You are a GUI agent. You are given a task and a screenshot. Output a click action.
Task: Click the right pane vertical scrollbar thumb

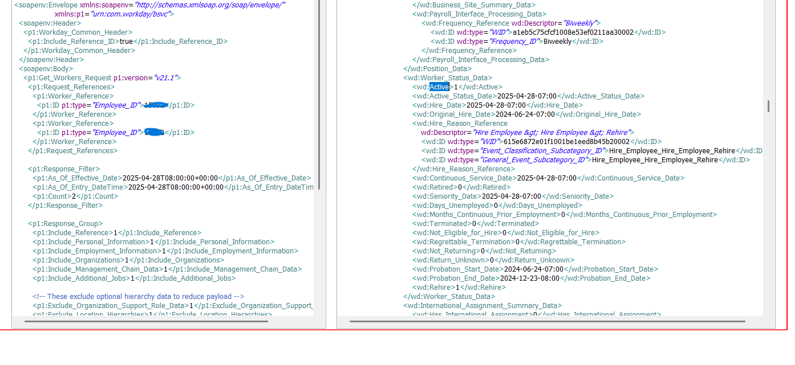[x=768, y=106]
